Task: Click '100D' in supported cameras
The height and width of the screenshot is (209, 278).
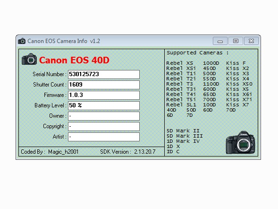Action: [210, 105]
